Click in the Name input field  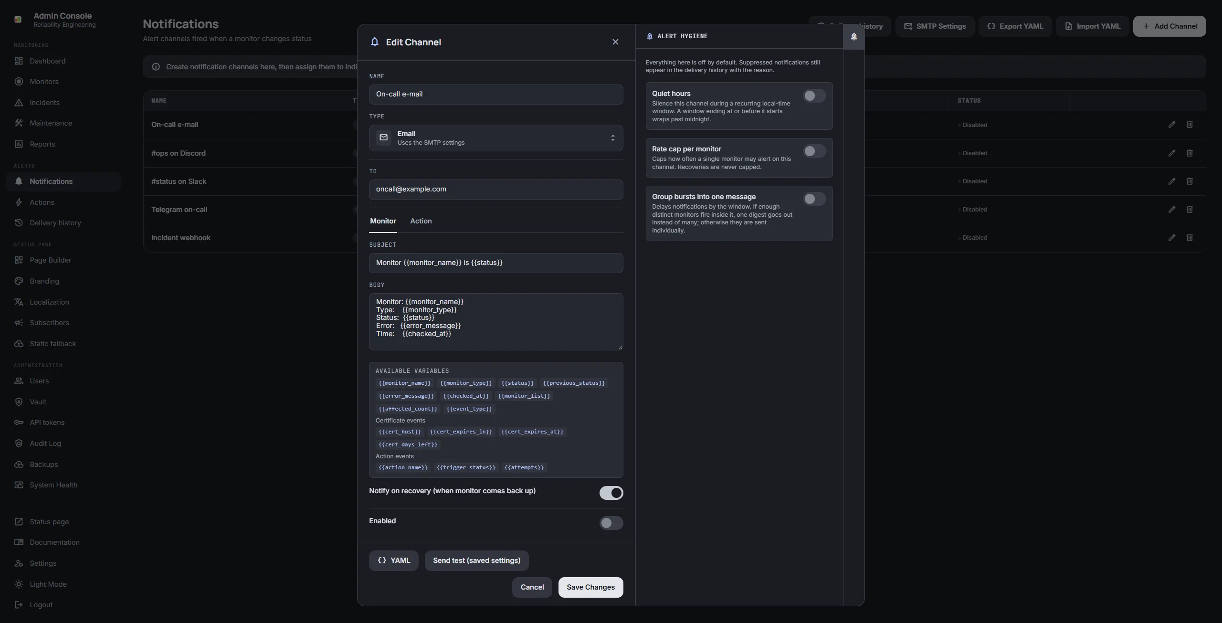point(496,95)
